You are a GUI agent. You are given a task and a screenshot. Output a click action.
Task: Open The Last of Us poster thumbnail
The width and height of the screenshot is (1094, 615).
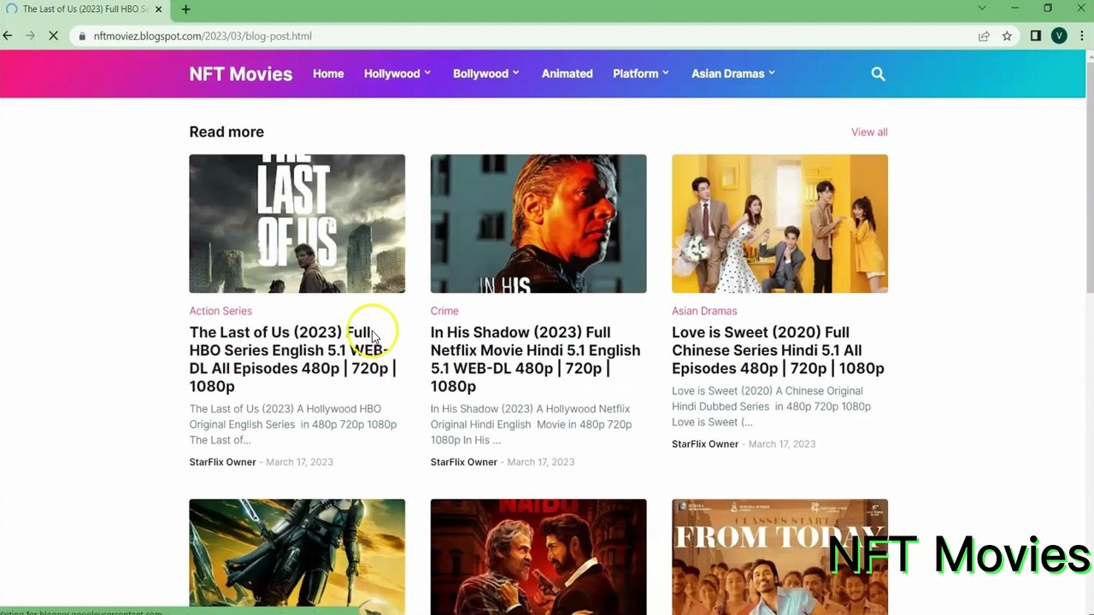click(297, 224)
